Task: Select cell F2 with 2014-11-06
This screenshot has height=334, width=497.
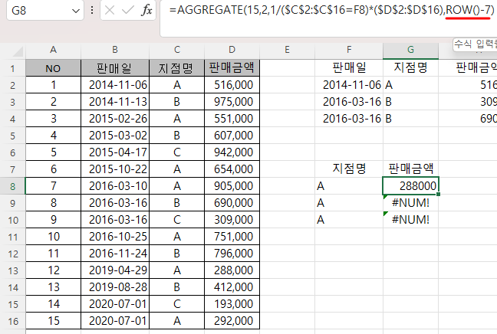Action: coord(349,85)
